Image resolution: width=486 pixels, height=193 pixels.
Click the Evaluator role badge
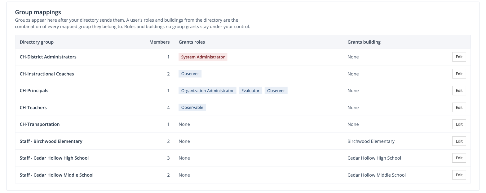(250, 91)
